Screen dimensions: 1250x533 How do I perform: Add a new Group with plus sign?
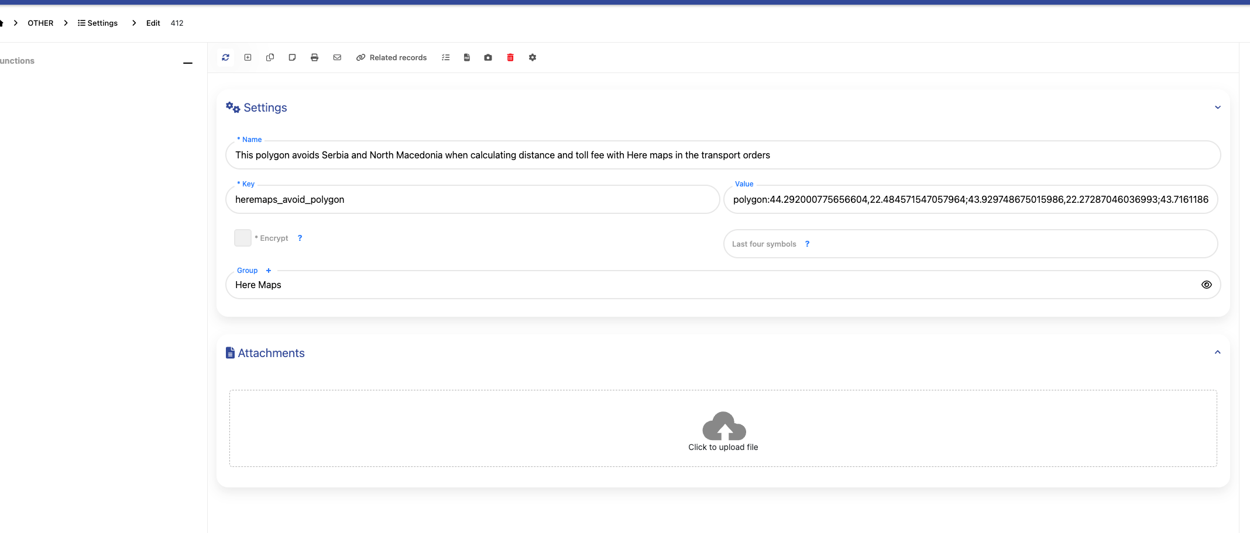click(269, 271)
